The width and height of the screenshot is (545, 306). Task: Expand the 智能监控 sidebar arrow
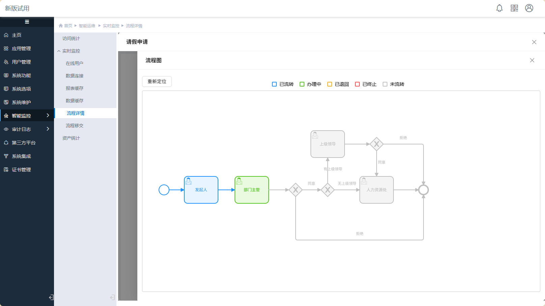[48, 115]
